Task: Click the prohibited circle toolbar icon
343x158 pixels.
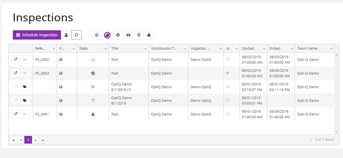Action: click(x=118, y=35)
